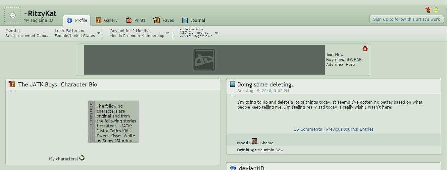Viewport: 447px width, 170px height.
Task: Click the Shame mood emoticon
Action: pos(254,141)
